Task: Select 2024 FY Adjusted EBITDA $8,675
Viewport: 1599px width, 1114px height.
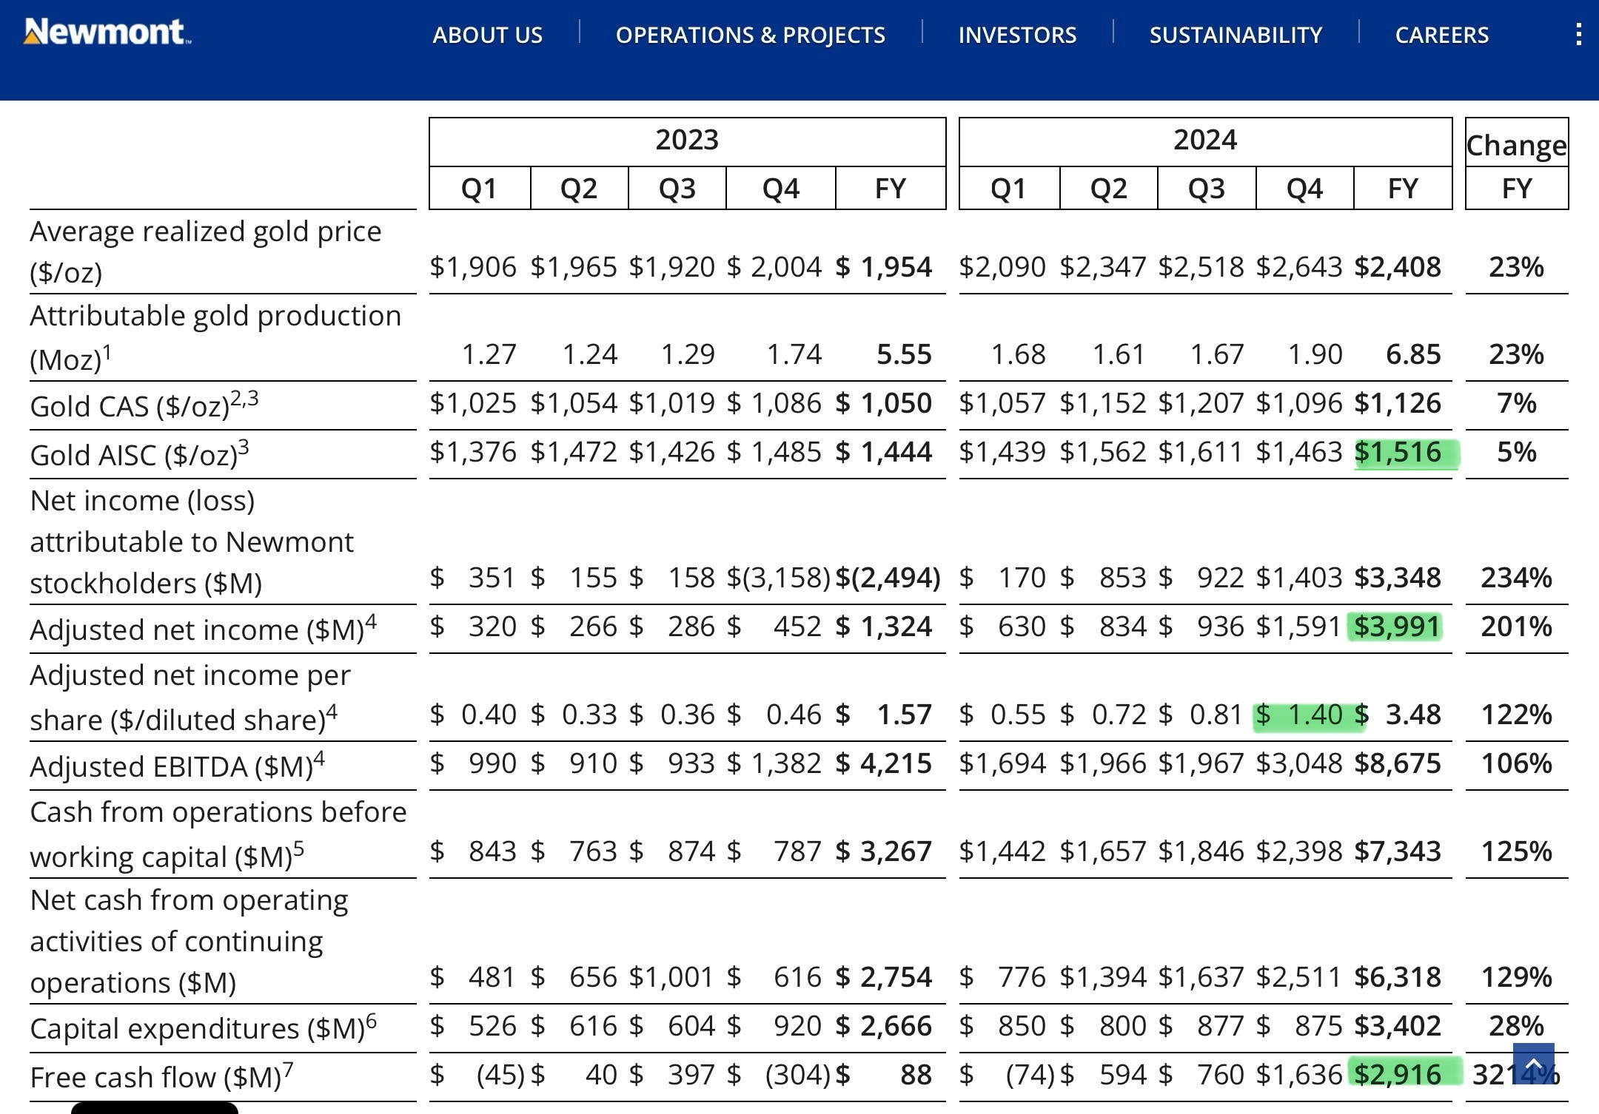Action: coord(1398,764)
